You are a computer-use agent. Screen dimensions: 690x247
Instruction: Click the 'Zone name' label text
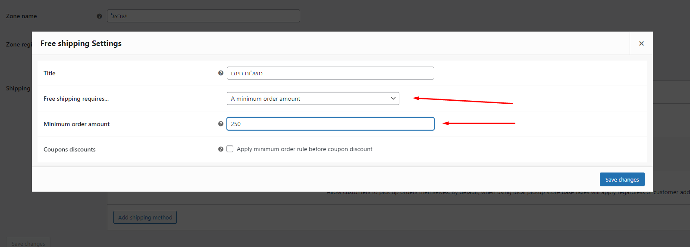(22, 16)
